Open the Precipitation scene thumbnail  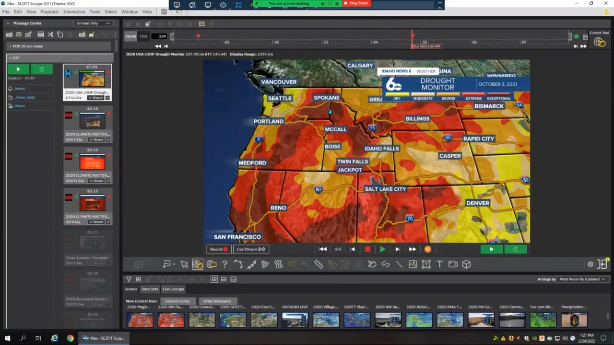click(x=574, y=320)
